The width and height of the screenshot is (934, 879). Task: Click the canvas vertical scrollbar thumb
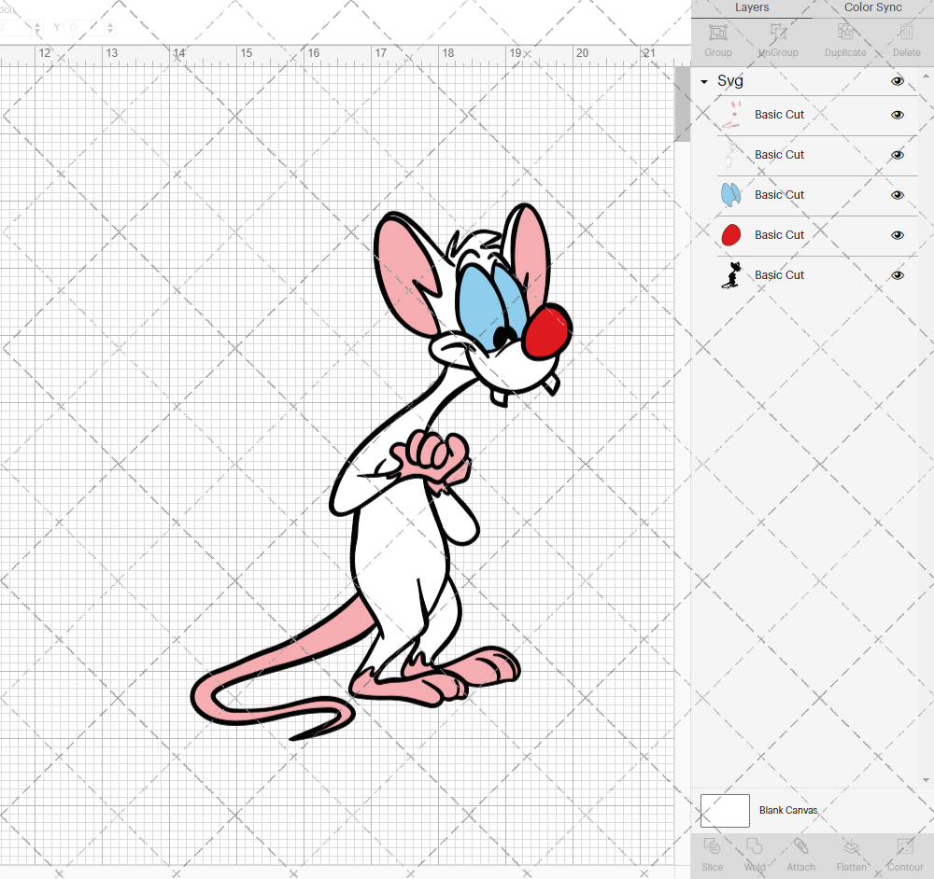[x=682, y=105]
